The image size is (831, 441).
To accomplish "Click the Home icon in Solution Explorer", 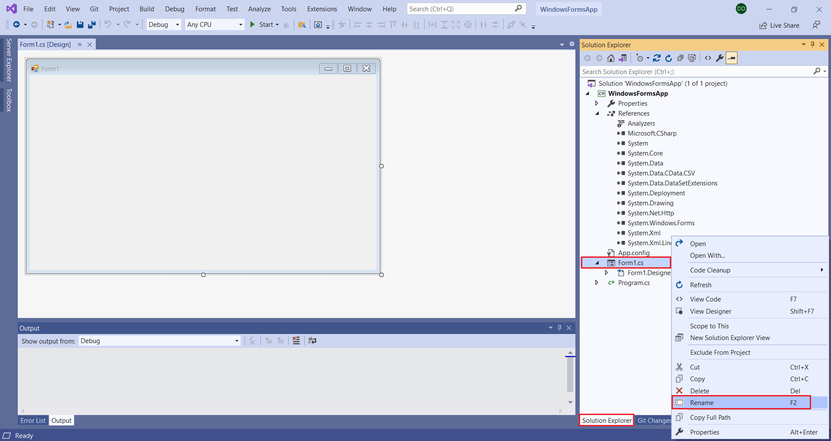I will click(x=611, y=58).
